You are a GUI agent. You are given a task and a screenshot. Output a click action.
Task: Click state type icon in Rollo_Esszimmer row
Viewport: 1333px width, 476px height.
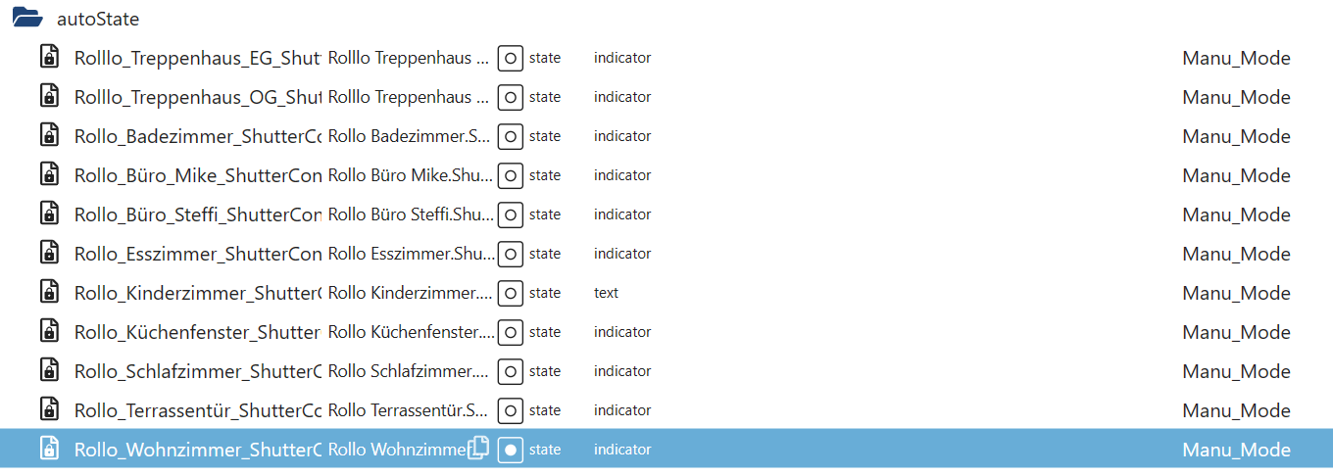pyautogui.click(x=511, y=254)
